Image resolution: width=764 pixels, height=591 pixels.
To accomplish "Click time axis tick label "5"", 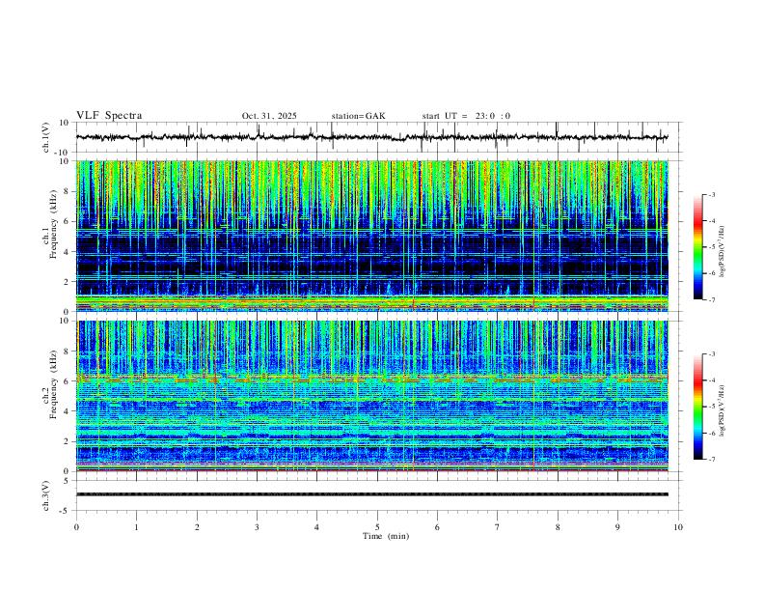I will click(377, 527).
